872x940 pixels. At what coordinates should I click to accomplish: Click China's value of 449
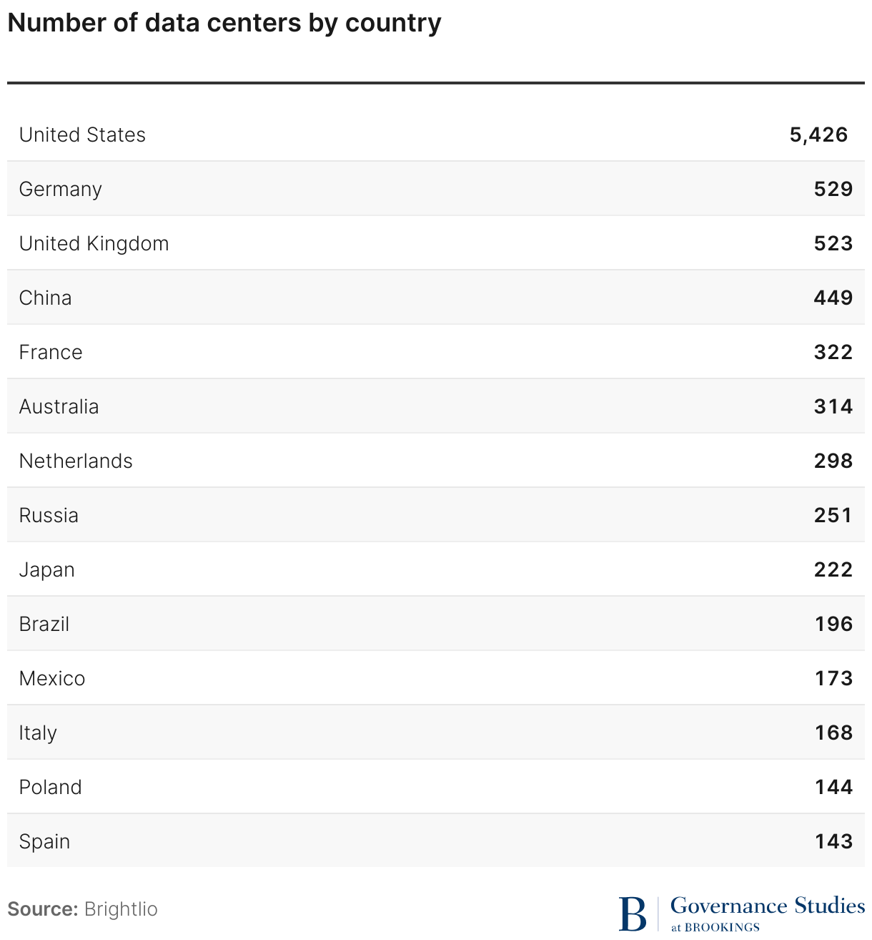(833, 298)
